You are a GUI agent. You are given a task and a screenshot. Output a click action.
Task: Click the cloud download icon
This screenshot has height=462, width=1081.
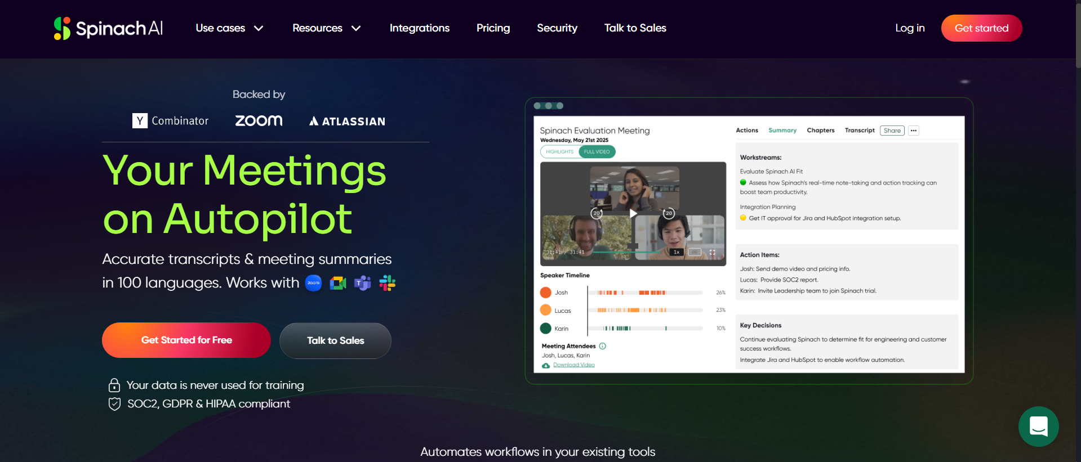tap(546, 366)
